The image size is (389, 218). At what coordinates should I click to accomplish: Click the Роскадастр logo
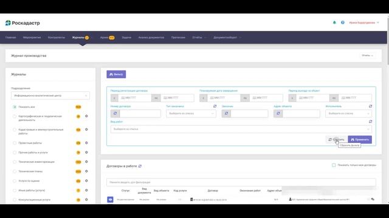(22, 23)
